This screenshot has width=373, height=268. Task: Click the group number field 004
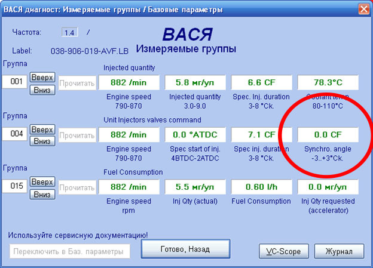tap(15, 134)
